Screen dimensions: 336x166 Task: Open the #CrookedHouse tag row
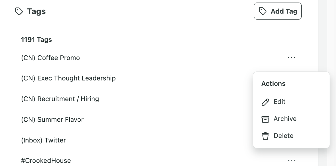coord(46,161)
